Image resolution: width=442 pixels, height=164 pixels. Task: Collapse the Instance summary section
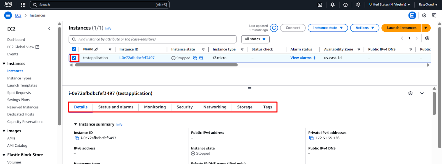coord(75,124)
